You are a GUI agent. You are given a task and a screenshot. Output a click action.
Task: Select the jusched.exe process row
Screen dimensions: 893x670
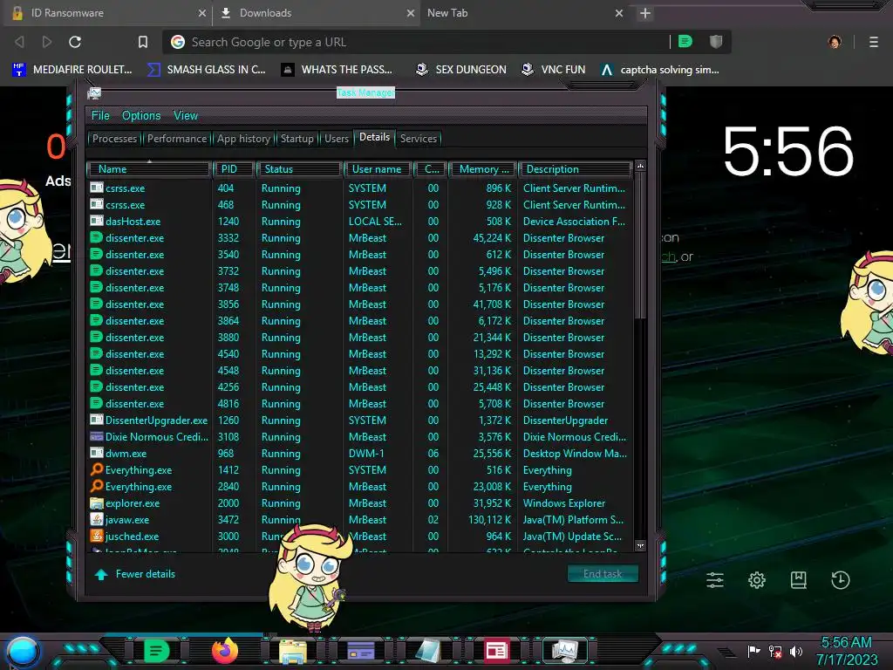[360, 537]
